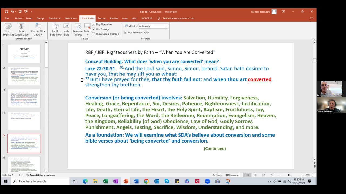Click the taskbar search box

pyautogui.click(x=40, y=181)
